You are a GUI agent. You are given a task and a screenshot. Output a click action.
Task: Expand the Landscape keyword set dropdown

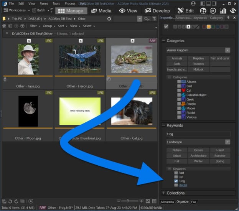228,142
